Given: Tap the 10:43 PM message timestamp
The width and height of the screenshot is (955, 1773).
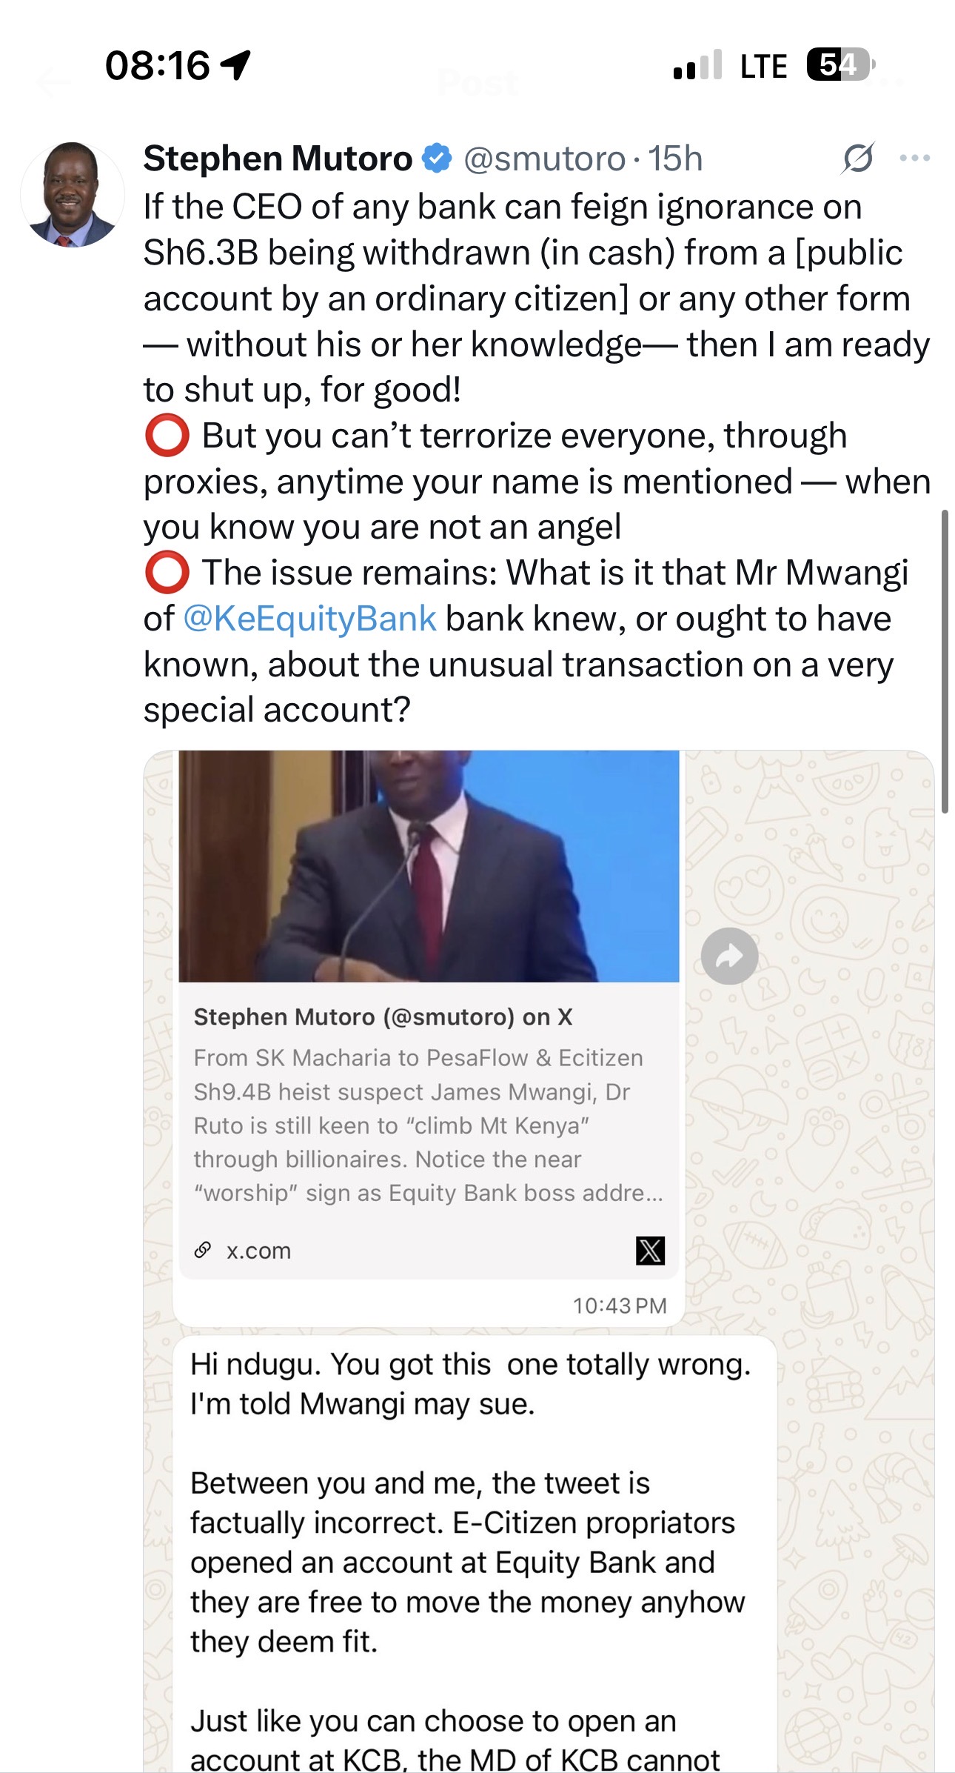Looking at the screenshot, I should pyautogui.click(x=620, y=1305).
